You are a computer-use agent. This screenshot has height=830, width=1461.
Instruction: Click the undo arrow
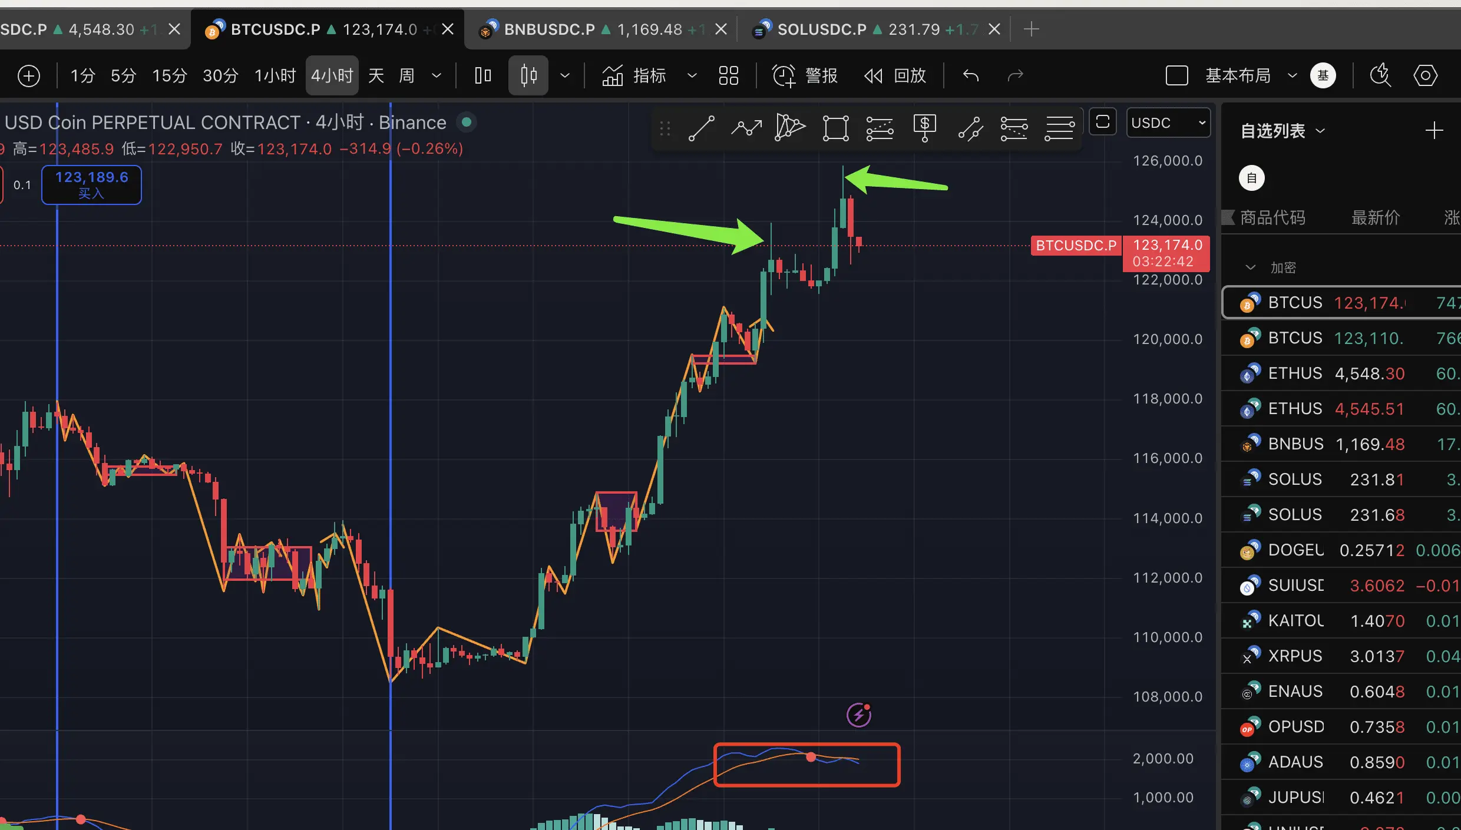(971, 75)
